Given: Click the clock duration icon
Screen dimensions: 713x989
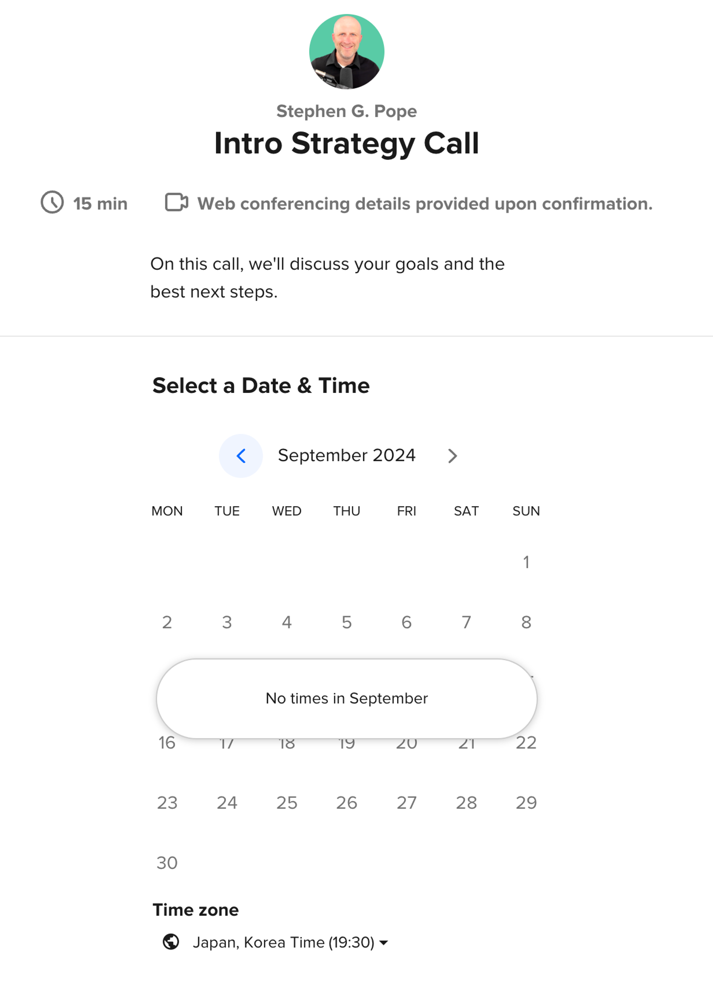Looking at the screenshot, I should point(52,202).
